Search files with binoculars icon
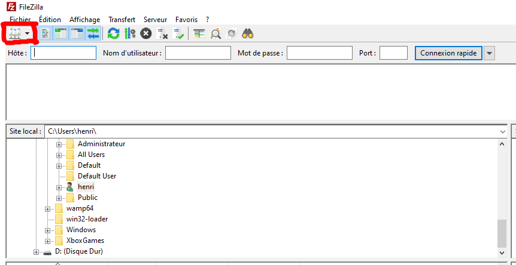 [x=248, y=33]
